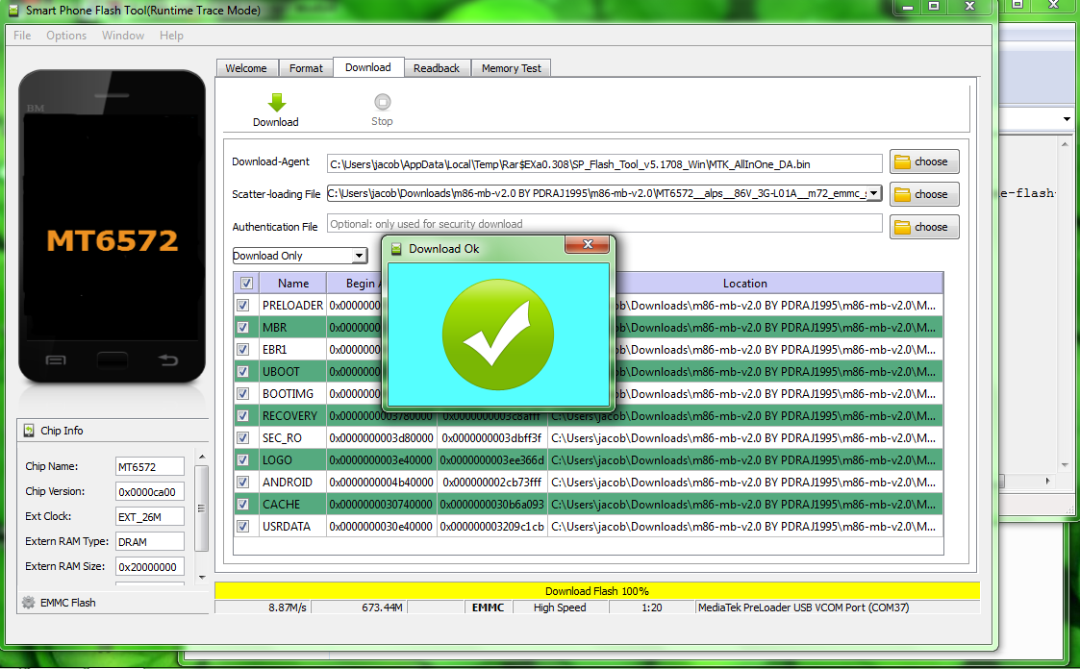Uncheck the CACHE partition checkbox
This screenshot has width=1080, height=669.
(243, 504)
